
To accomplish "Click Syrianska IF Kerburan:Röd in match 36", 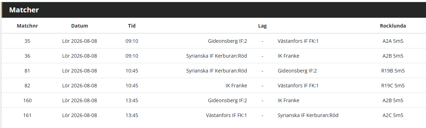I will [x=217, y=56].
